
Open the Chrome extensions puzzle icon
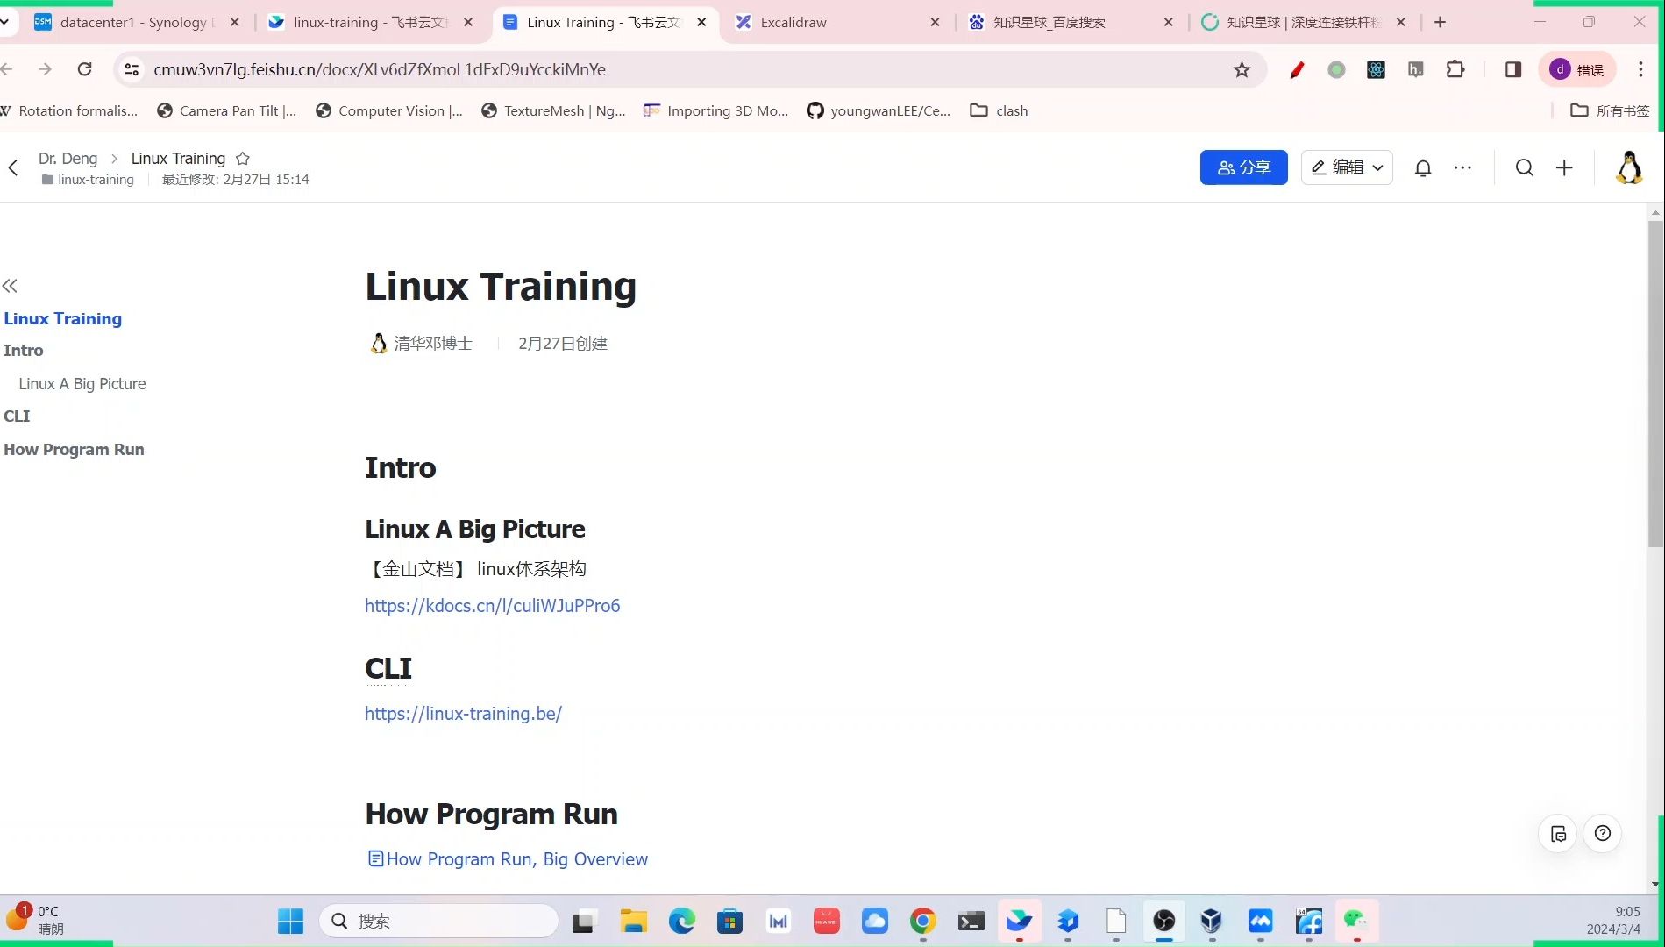(1455, 69)
